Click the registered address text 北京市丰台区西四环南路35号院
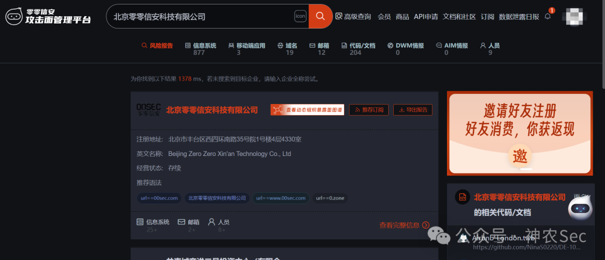This screenshot has width=605, height=260. [235, 139]
